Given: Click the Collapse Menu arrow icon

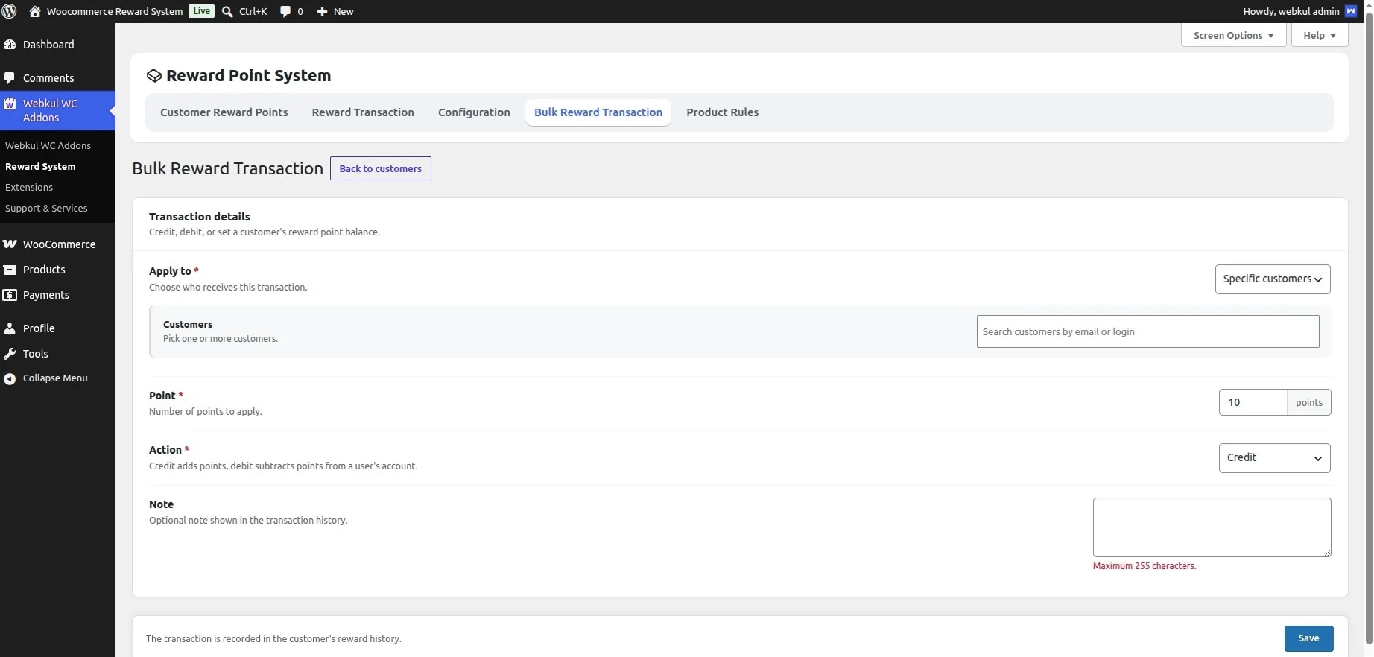Looking at the screenshot, I should (10, 379).
